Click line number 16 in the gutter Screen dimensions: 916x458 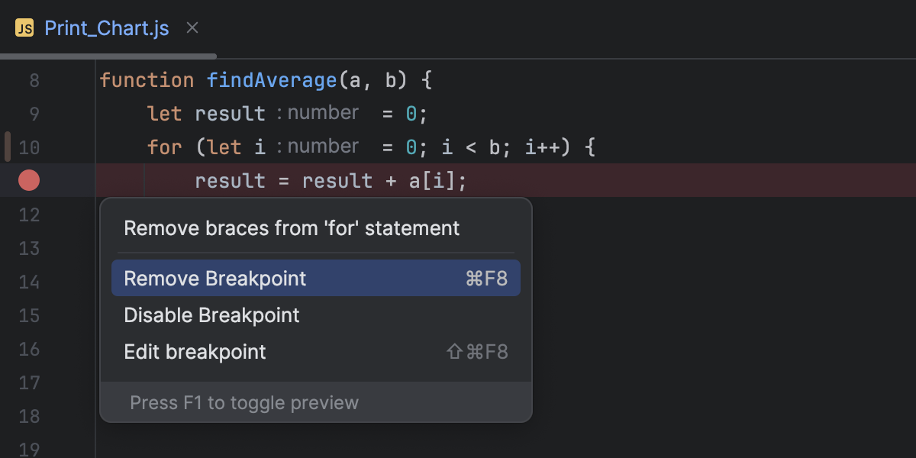pos(29,349)
